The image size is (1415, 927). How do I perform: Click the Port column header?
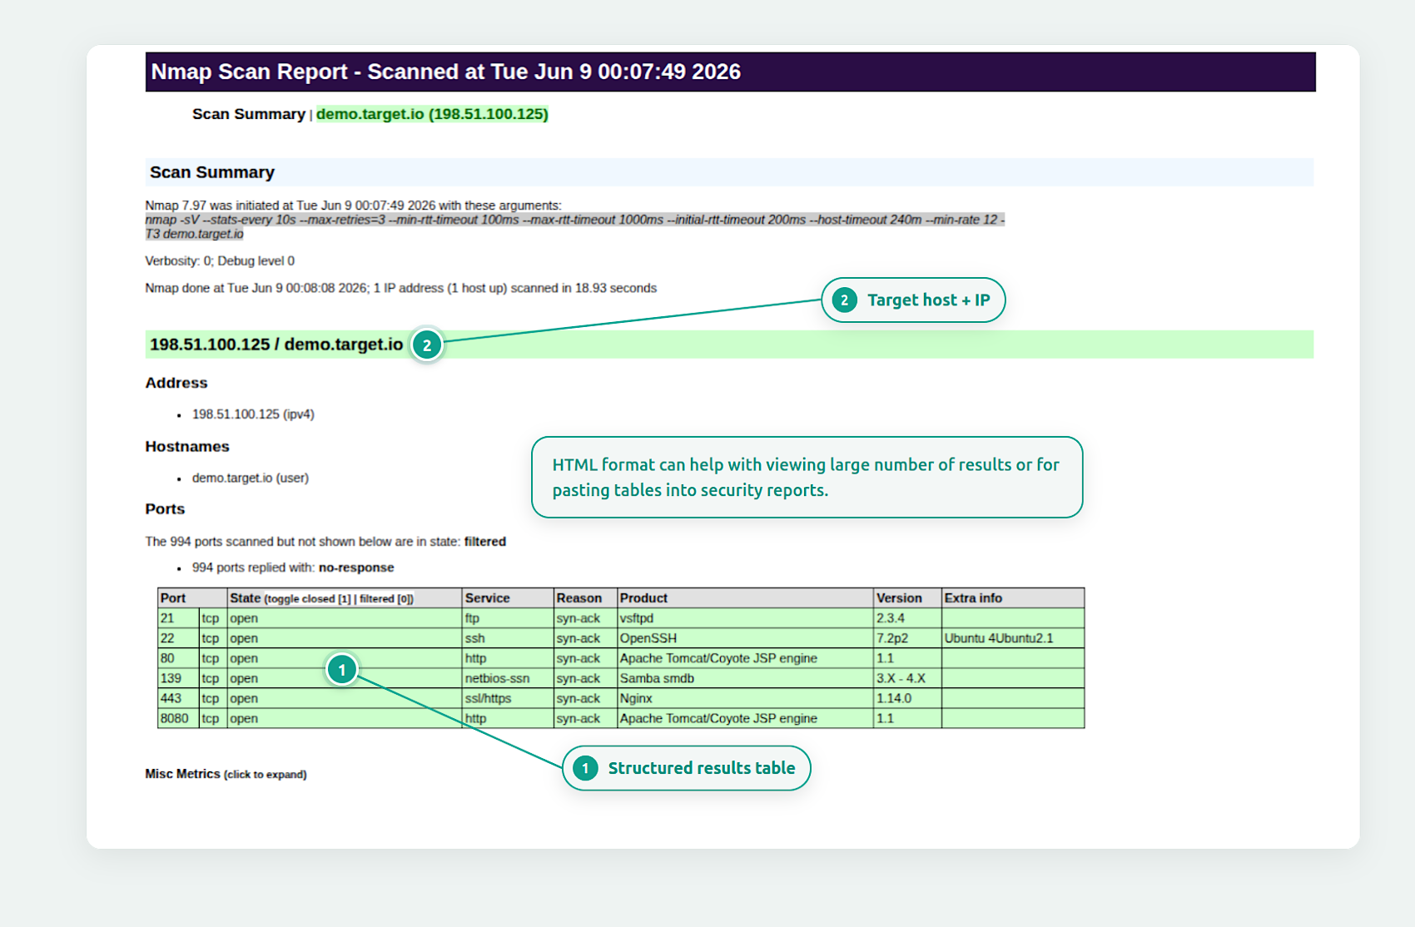pos(192,598)
